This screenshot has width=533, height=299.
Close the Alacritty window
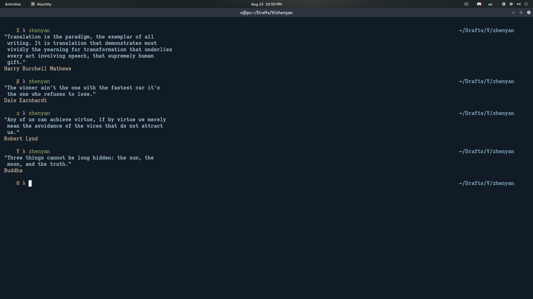[x=529, y=12]
